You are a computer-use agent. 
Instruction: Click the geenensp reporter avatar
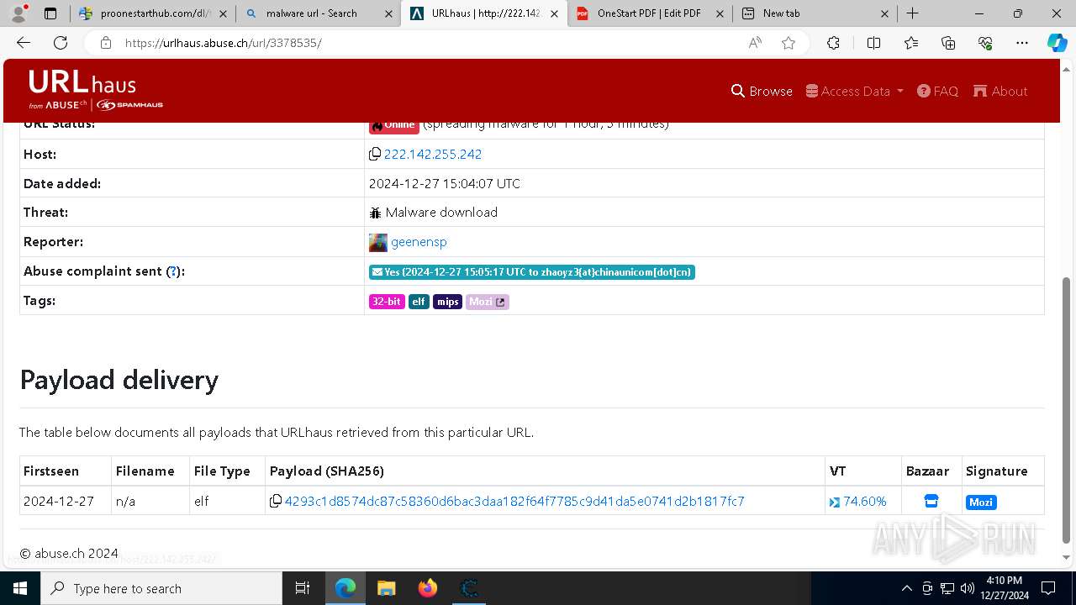pos(378,242)
